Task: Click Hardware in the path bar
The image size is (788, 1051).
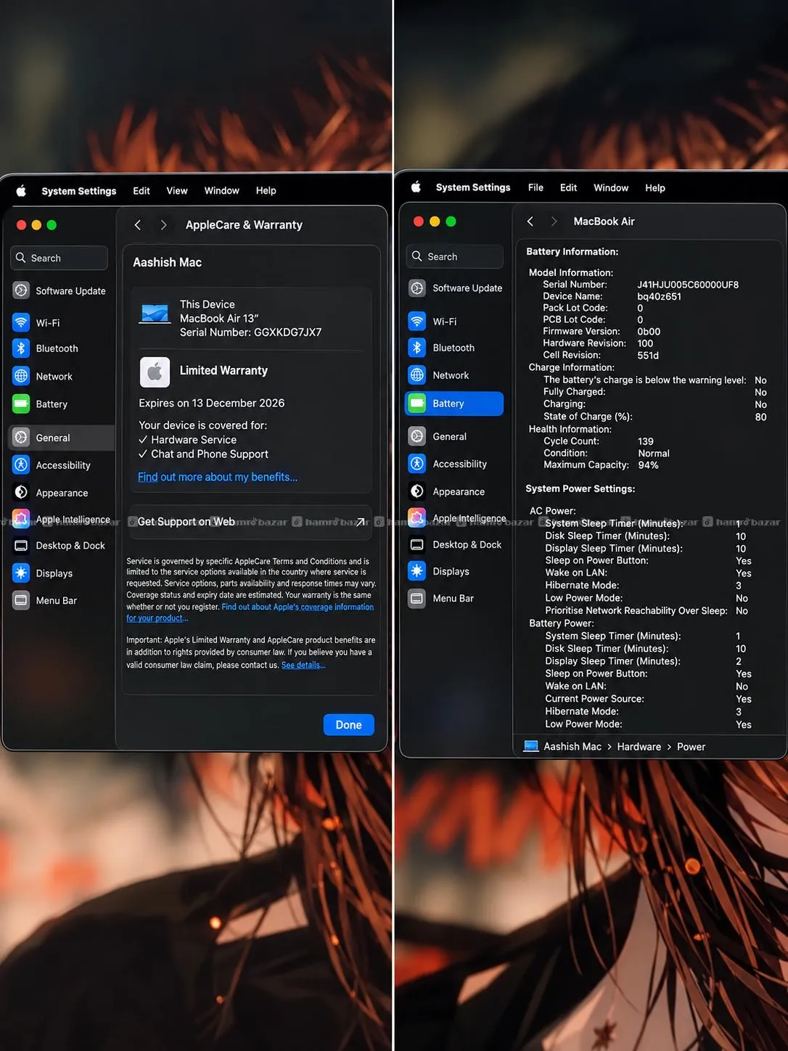Action: (x=639, y=747)
